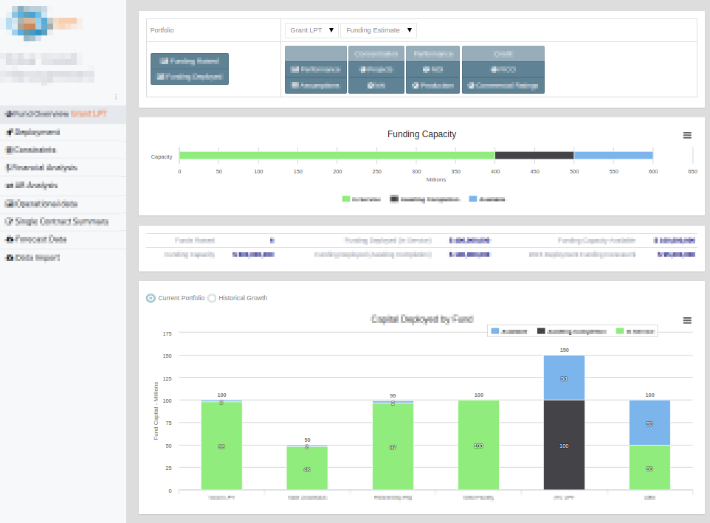
Task: Open the Data Import sidebar item
Action: [x=63, y=257]
